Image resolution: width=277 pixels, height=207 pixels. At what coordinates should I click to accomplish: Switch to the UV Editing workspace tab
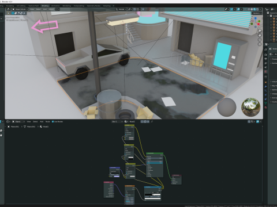click(21, 6)
